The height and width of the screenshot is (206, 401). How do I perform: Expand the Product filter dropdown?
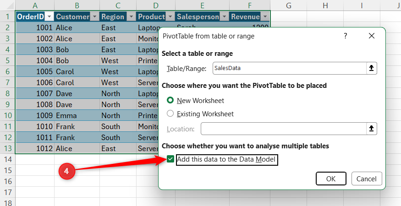(x=170, y=17)
